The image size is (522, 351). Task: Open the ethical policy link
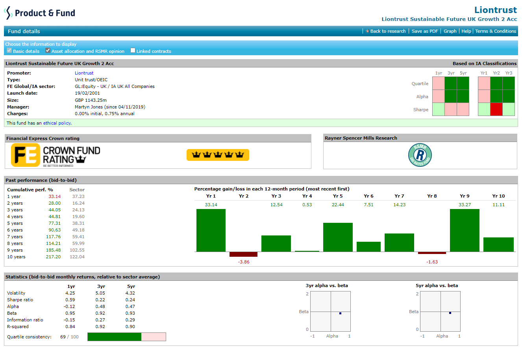[x=57, y=123]
